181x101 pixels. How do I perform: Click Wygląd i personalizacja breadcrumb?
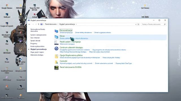pyautogui.click(x=67, y=24)
